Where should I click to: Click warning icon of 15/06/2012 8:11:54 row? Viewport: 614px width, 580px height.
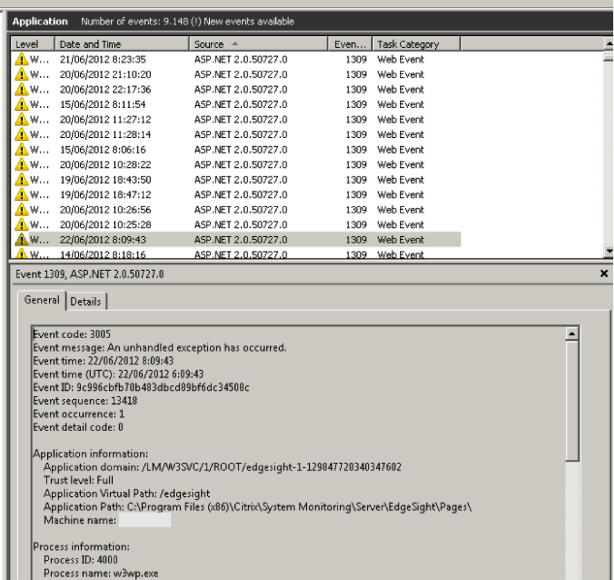pos(21,105)
